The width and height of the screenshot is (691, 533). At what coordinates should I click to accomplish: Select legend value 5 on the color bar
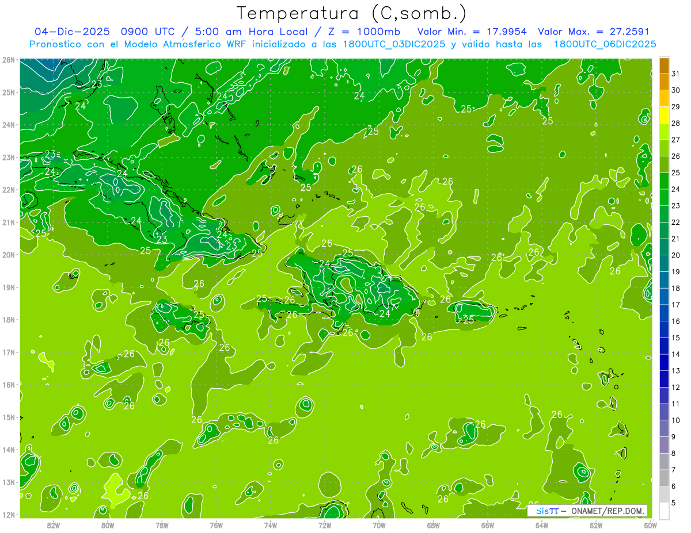tap(673, 503)
